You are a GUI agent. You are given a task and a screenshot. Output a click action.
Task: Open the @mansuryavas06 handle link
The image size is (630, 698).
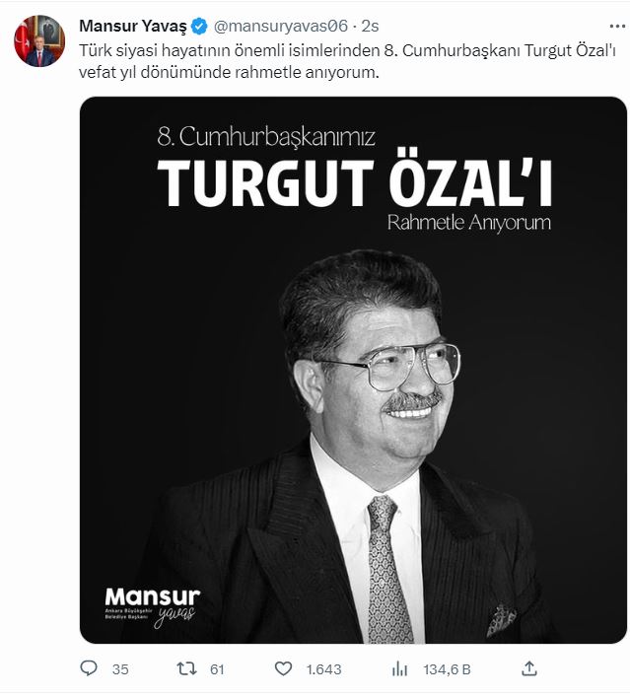(281, 27)
